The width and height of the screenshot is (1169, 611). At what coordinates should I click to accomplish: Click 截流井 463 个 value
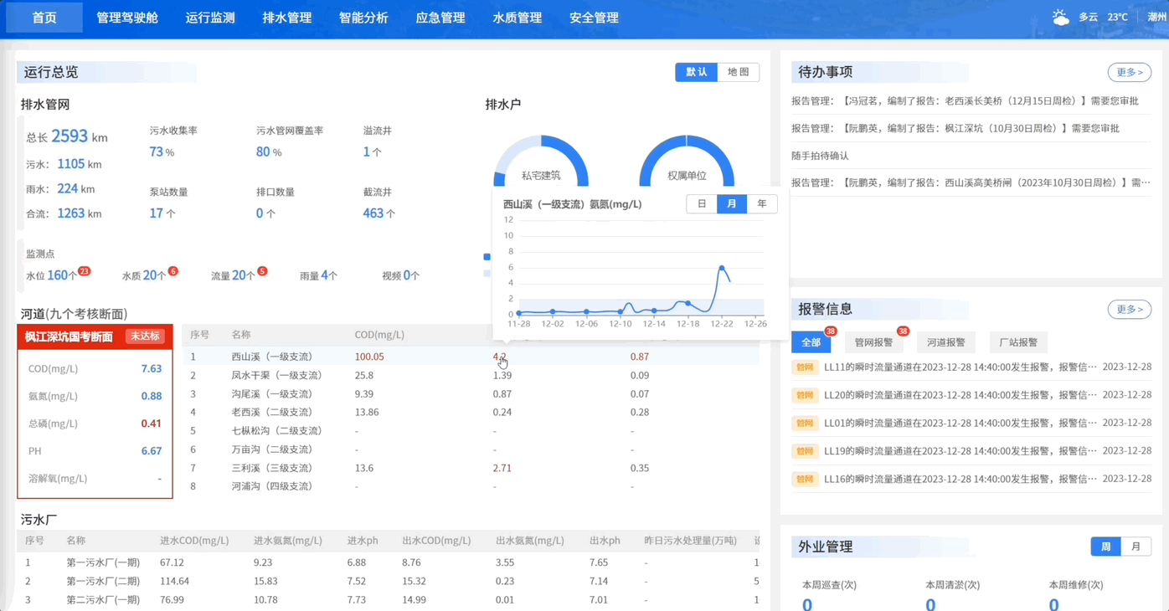pyautogui.click(x=379, y=213)
